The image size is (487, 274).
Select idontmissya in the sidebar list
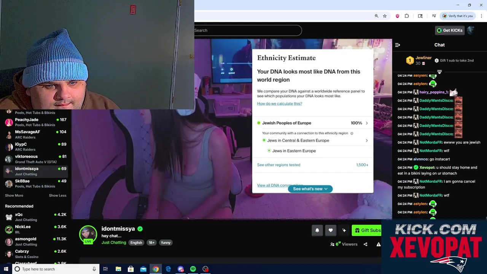click(35, 171)
